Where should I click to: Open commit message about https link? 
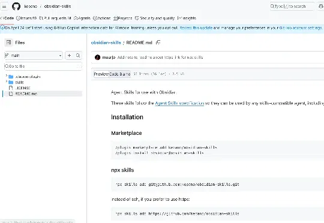point(160,58)
